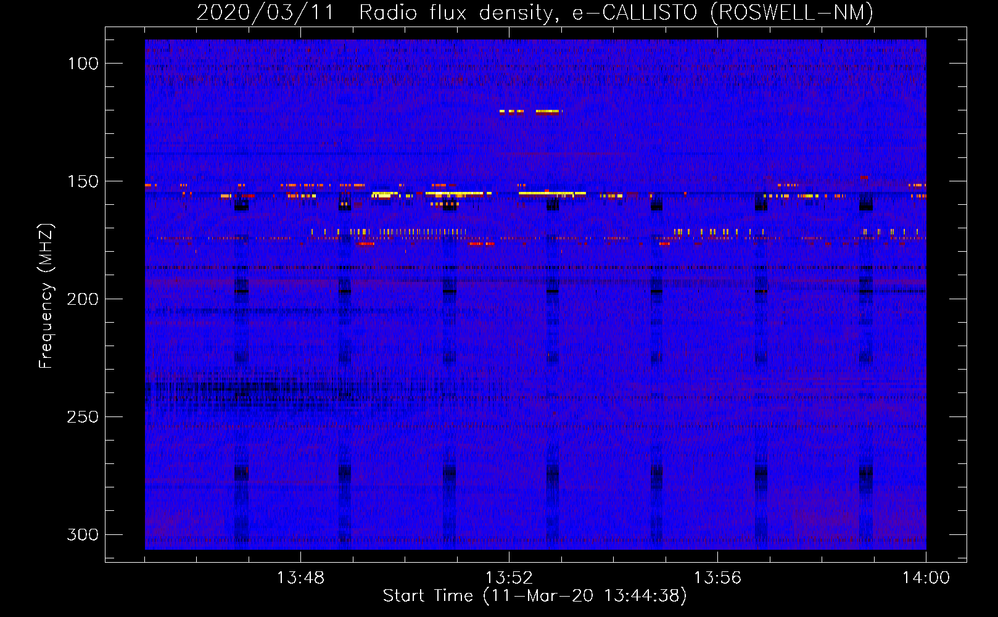The image size is (998, 617).
Task: Click the '150' frequency tick label
Action: pyautogui.click(x=83, y=181)
